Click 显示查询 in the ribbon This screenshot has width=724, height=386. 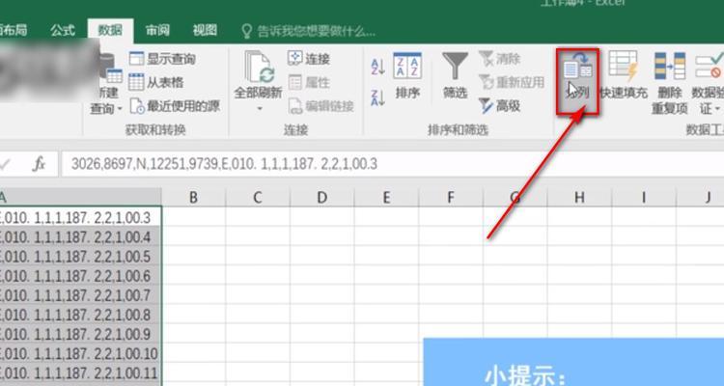162,59
